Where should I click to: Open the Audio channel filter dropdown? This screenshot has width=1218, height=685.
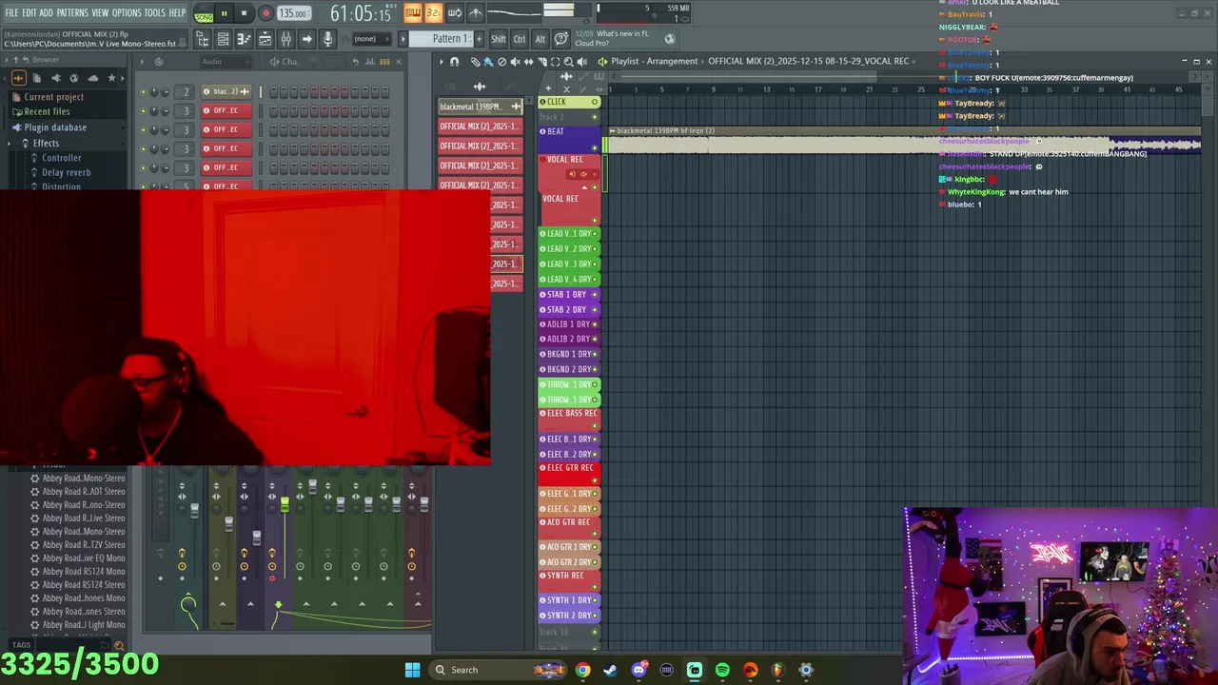pos(224,62)
